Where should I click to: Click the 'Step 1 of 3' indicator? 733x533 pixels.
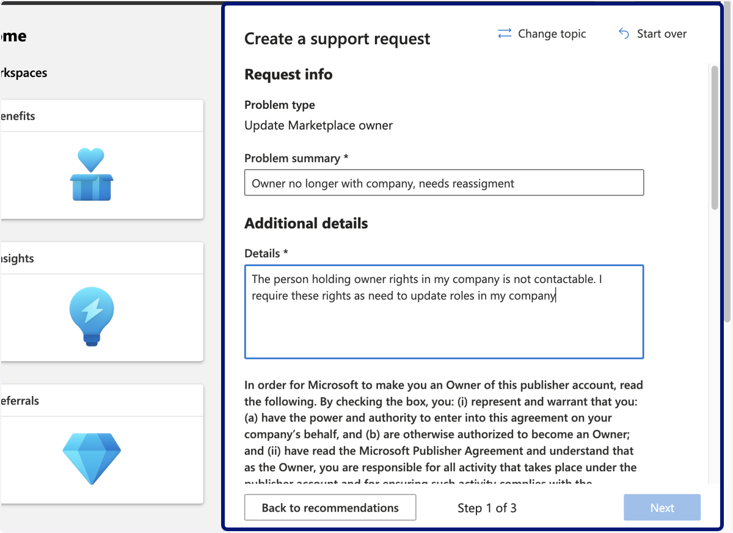[487, 508]
